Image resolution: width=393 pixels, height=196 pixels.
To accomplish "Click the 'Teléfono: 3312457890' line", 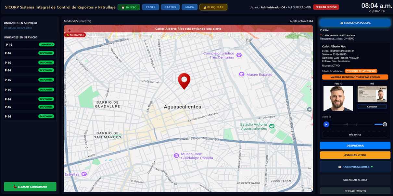I will pos(334,54).
